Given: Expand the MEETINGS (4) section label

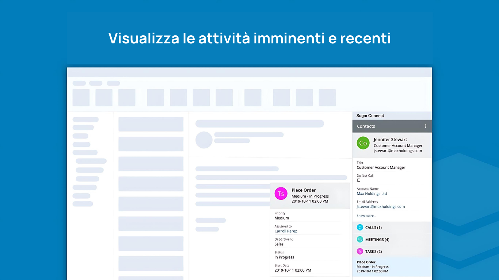Looking at the screenshot, I should 377,240.
